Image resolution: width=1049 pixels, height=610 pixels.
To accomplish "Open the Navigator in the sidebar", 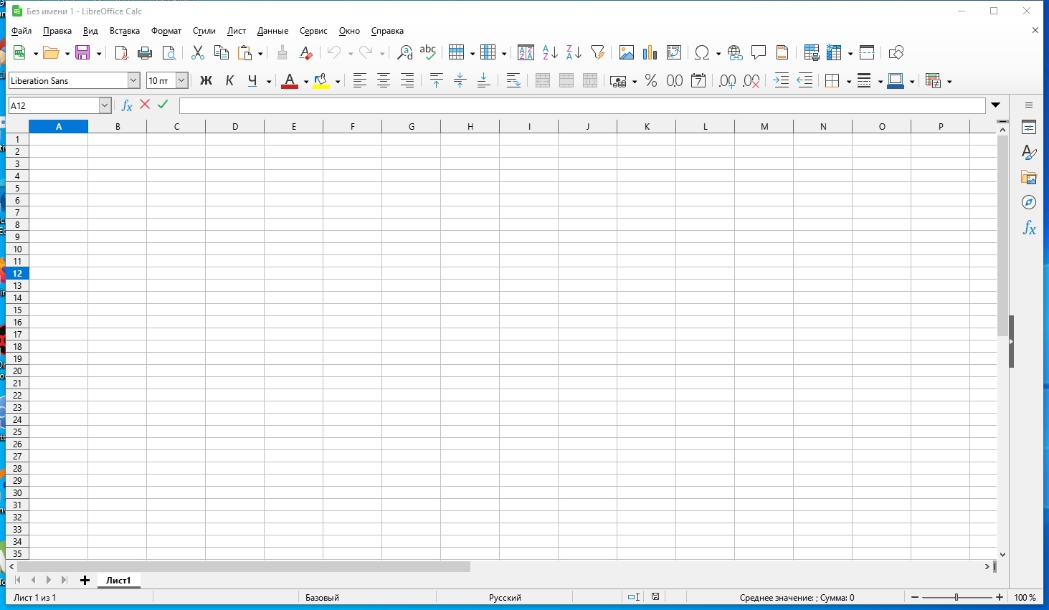I will pyautogui.click(x=1029, y=202).
